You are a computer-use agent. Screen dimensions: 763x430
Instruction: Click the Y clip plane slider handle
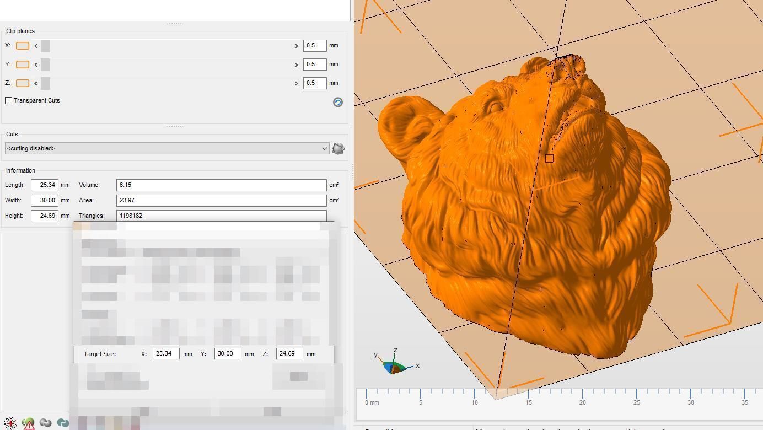tap(45, 64)
